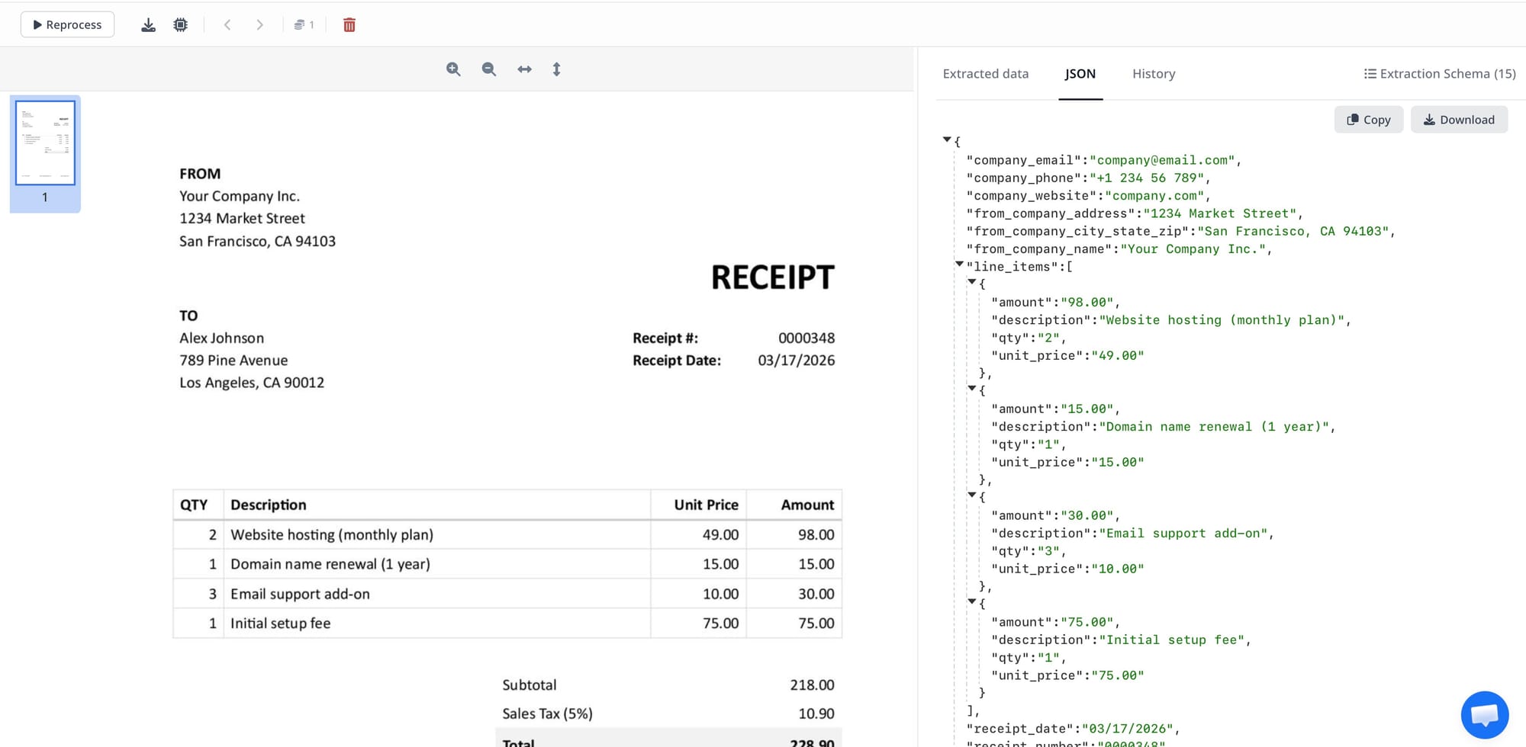Select the page 1 thumbnail

(45, 143)
